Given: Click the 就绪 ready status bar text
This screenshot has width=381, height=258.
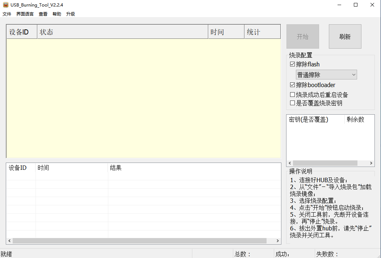Looking at the screenshot, I should click(x=7, y=253).
